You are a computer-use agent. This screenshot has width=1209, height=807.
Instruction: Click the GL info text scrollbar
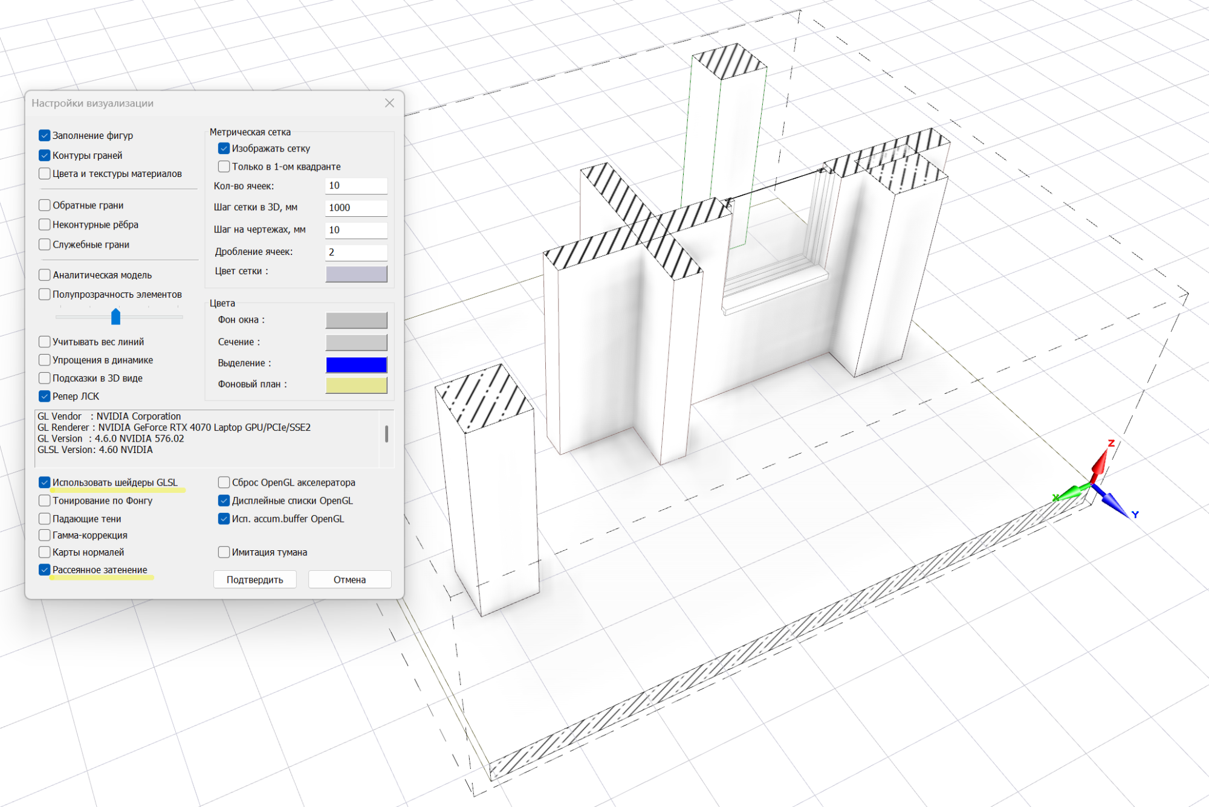pos(386,433)
